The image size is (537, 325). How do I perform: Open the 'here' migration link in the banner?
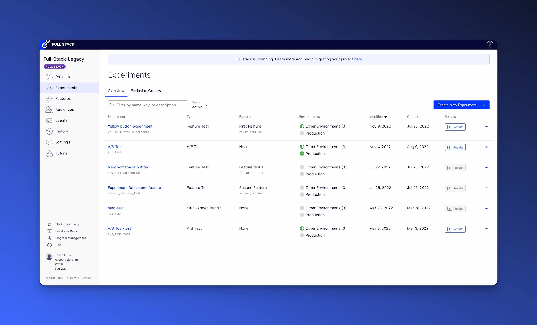tap(358, 59)
